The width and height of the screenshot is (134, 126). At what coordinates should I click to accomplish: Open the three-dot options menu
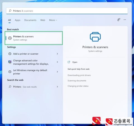tap(125, 20)
